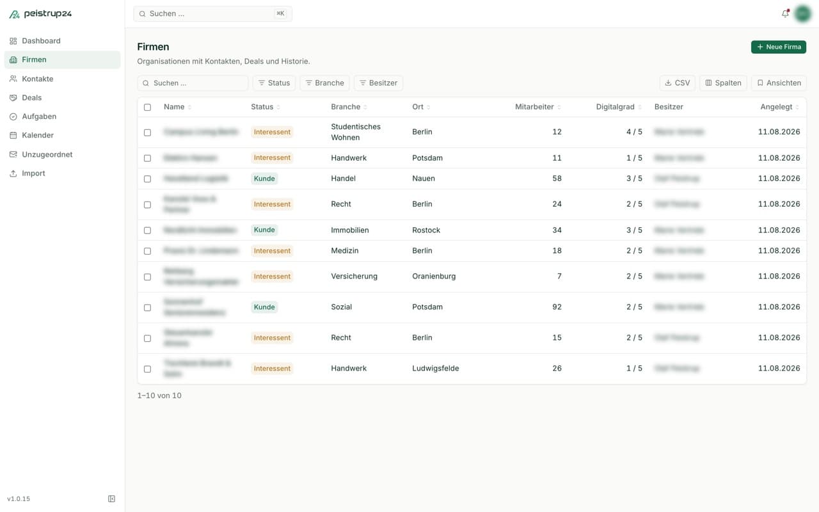The image size is (819, 512).
Task: Click the 4 / 5 Digitalgrad value
Action: pos(634,132)
